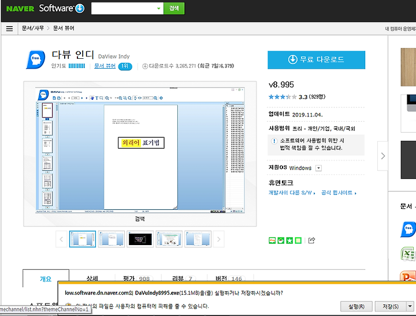This screenshot has height=316, width=416.
Task: Click 저장(S) in download bar
Action: (x=391, y=306)
